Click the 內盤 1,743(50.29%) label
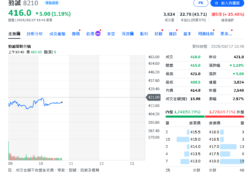Screen dimensions: 248x179 pyautogui.click(x=183, y=112)
